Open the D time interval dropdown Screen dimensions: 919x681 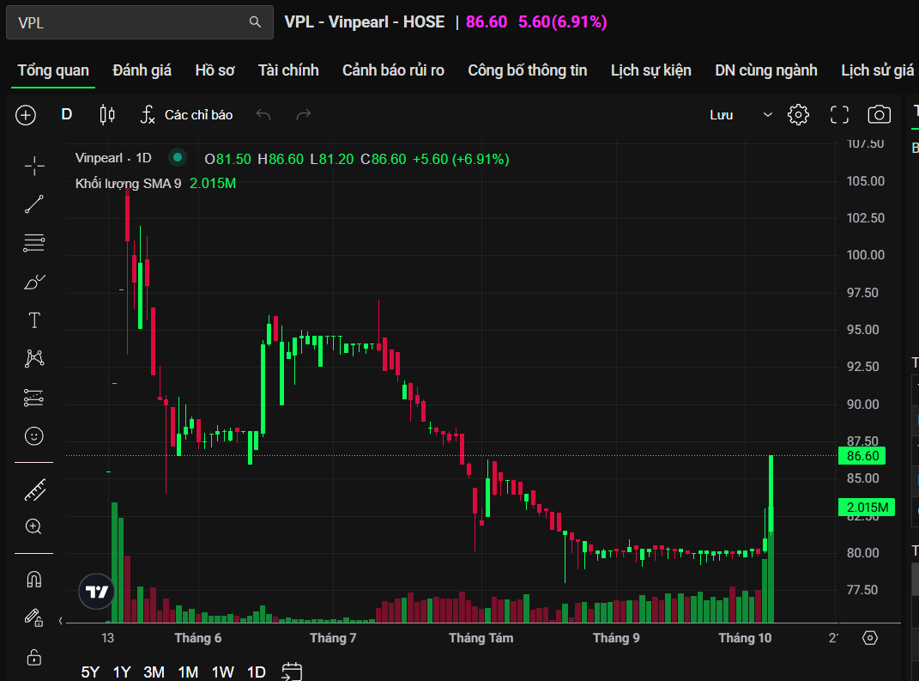click(x=67, y=114)
